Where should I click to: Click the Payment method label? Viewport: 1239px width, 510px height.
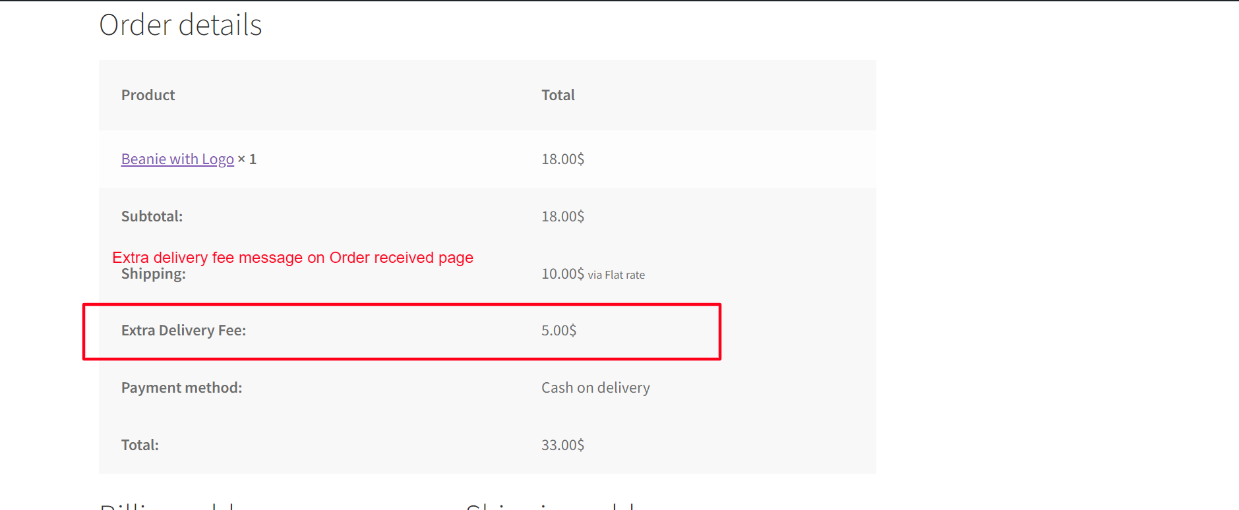pos(181,387)
